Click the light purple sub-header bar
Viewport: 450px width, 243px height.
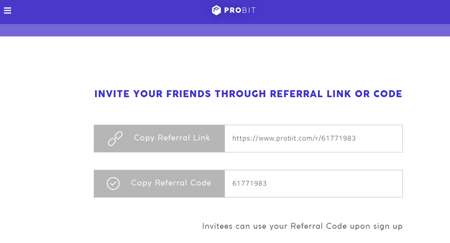pos(225,30)
